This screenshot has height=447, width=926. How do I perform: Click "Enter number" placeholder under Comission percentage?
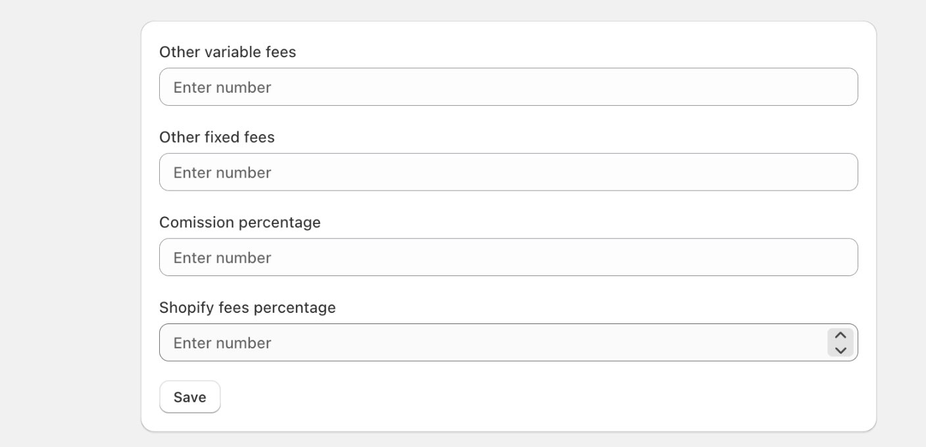[222, 258]
